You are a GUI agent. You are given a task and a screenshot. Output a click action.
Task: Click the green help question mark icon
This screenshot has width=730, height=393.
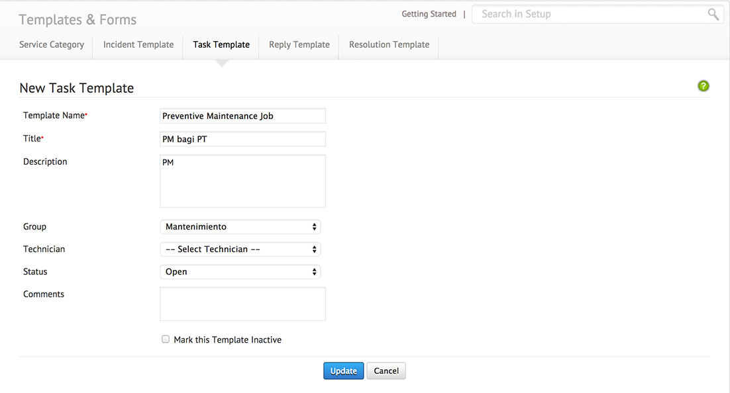tap(704, 86)
